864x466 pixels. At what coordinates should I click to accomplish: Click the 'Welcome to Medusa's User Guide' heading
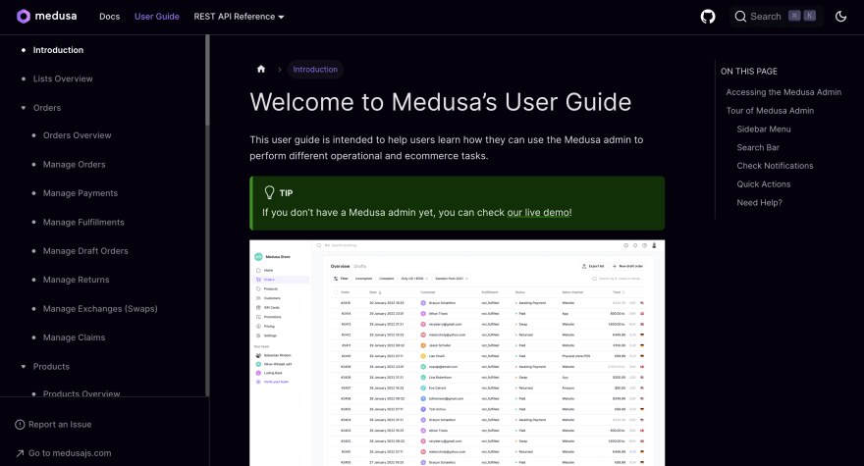click(440, 102)
